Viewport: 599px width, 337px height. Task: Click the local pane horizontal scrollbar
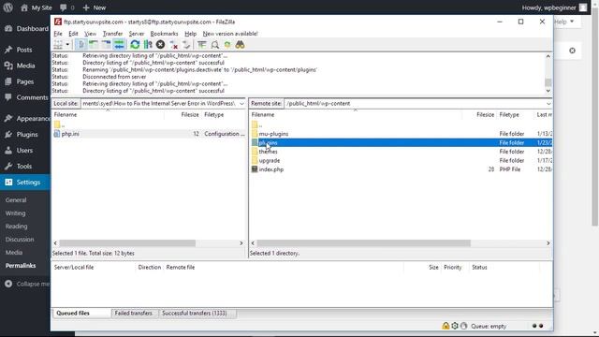(127, 243)
